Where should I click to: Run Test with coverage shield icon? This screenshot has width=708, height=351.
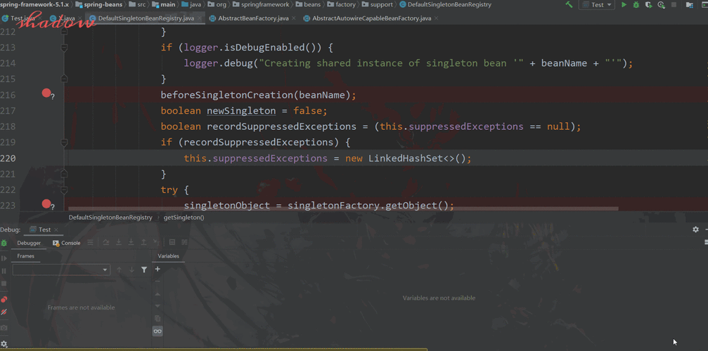pyautogui.click(x=649, y=4)
